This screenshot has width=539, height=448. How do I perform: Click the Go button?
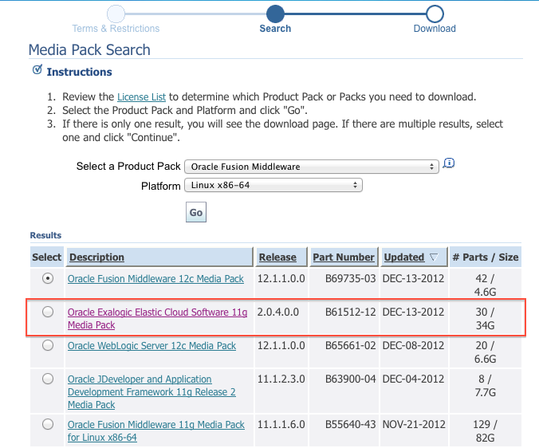(x=196, y=212)
